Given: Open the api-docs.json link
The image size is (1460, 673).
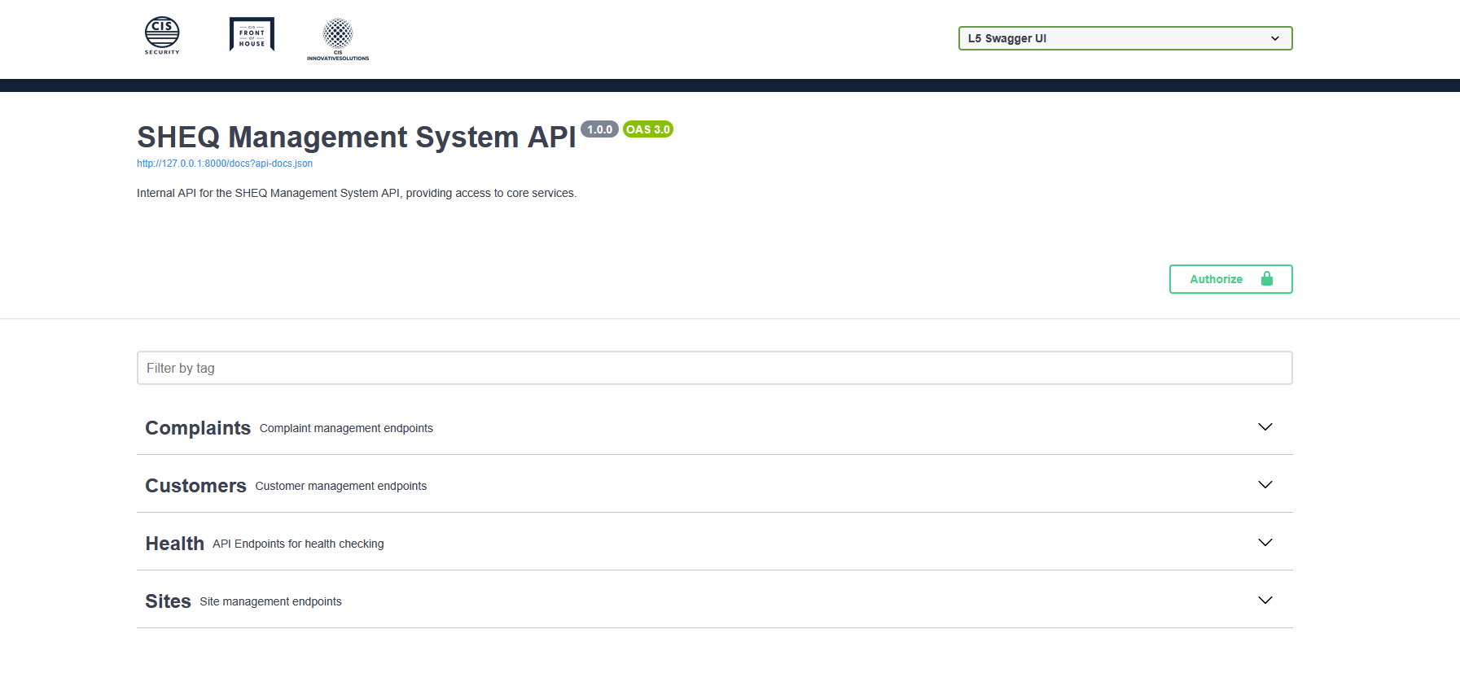Looking at the screenshot, I should click(225, 164).
